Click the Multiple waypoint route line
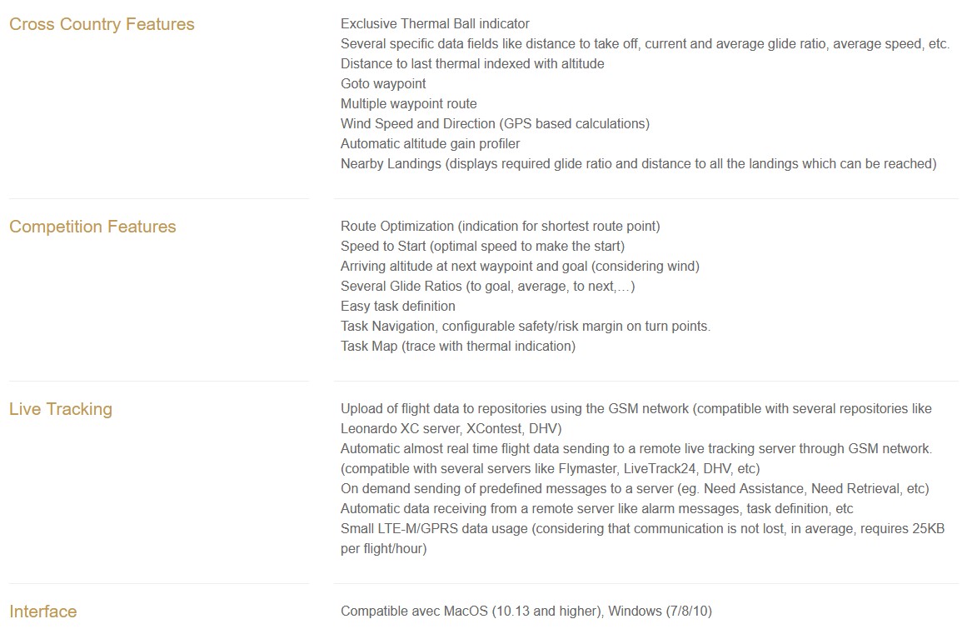The image size is (977, 634). pos(409,103)
